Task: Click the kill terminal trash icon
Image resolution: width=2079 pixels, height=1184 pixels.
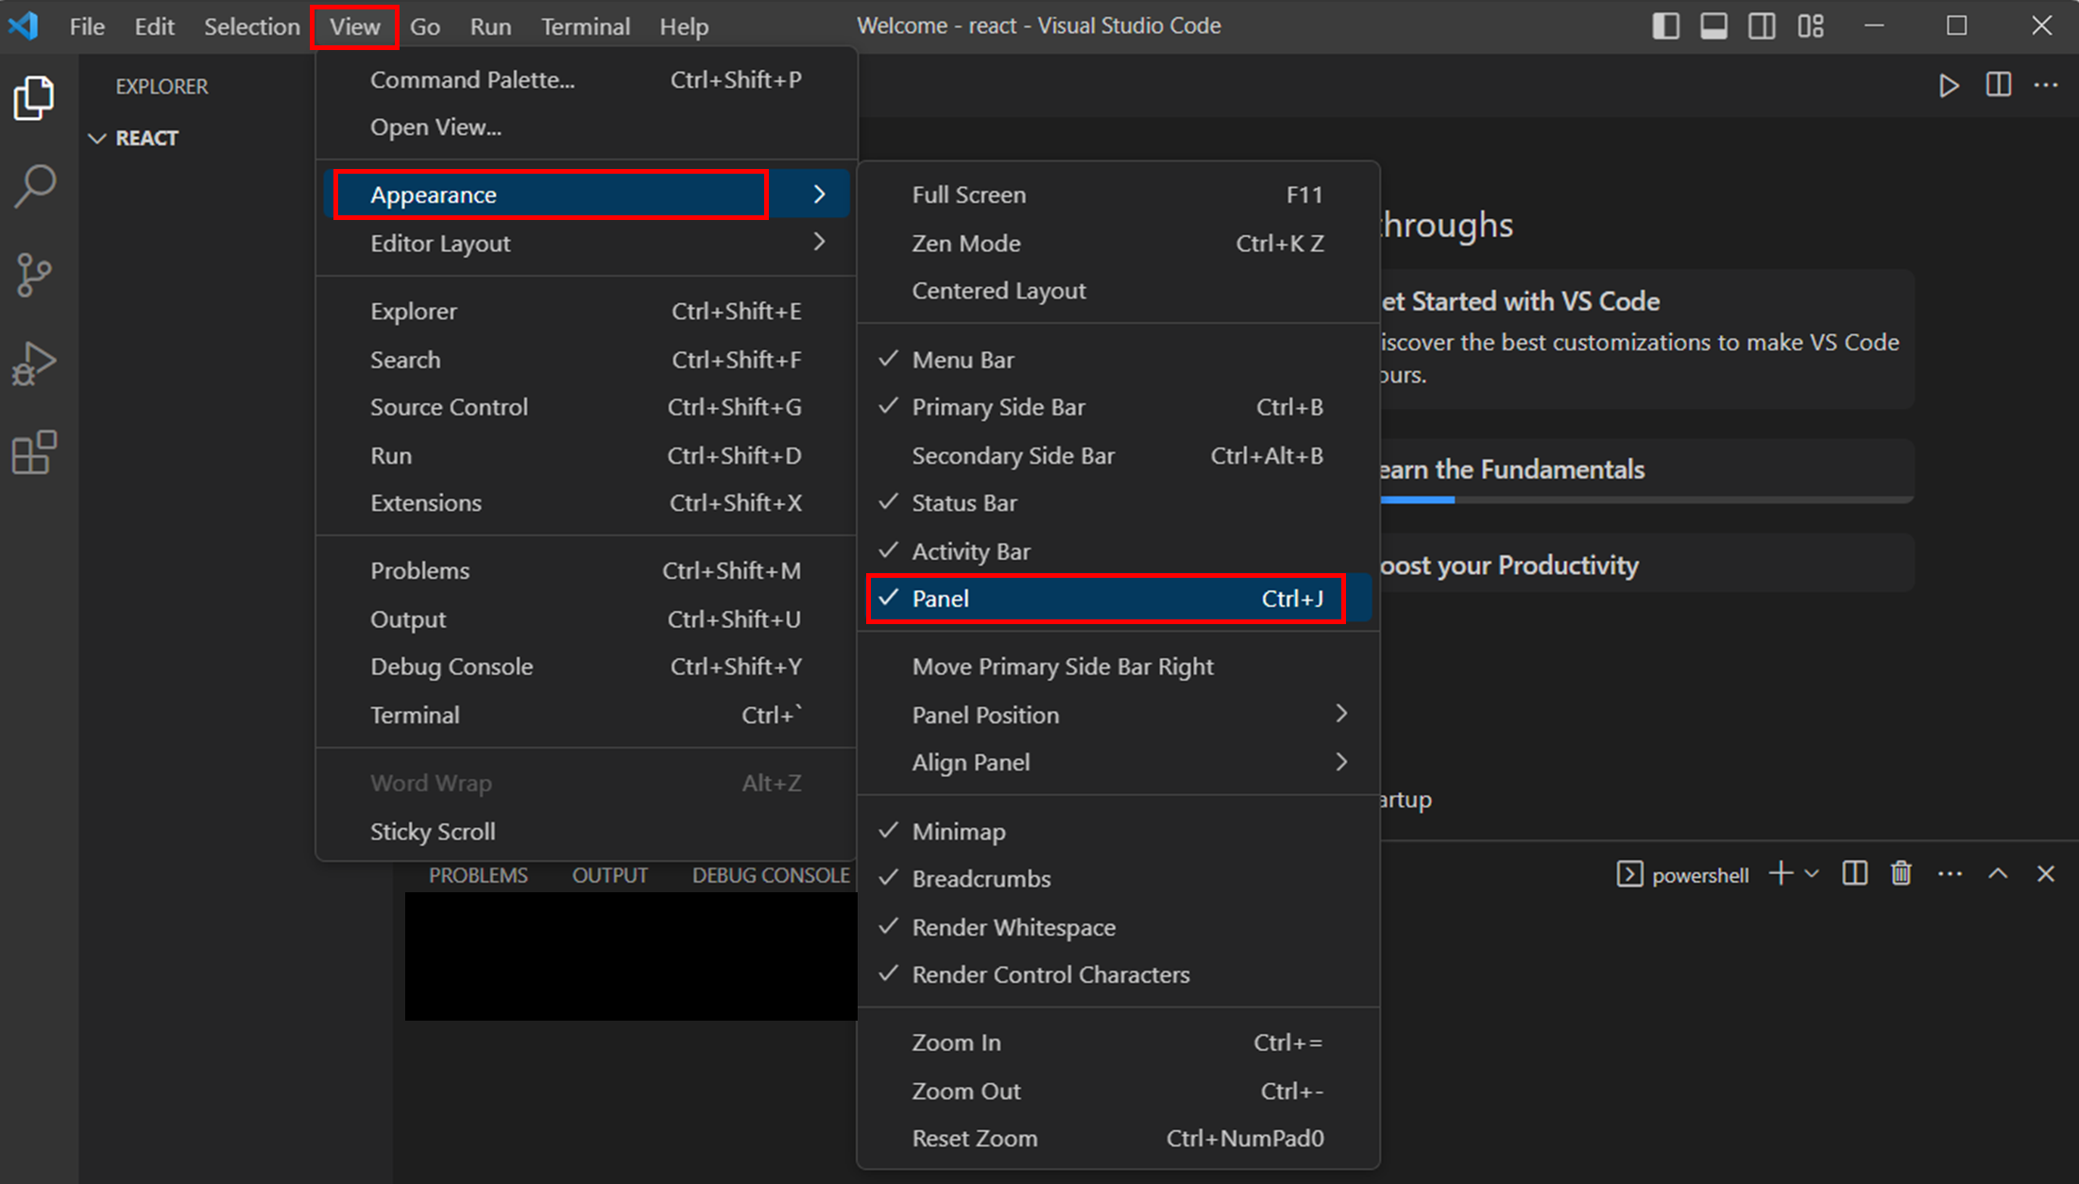Action: coord(1900,873)
